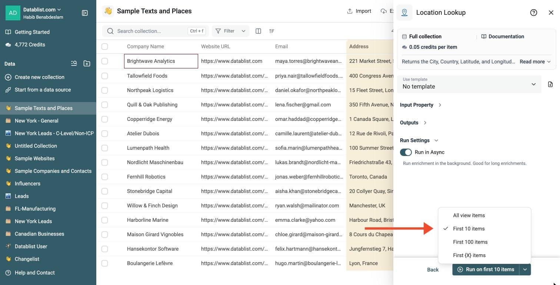Open the Datablist.com workspace dropdown
The image size is (560, 285).
click(x=42, y=10)
